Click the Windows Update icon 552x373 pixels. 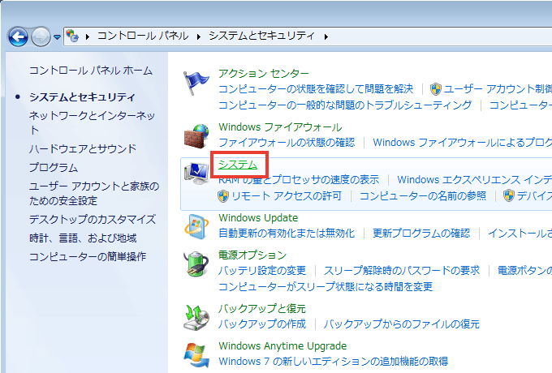[196, 227]
